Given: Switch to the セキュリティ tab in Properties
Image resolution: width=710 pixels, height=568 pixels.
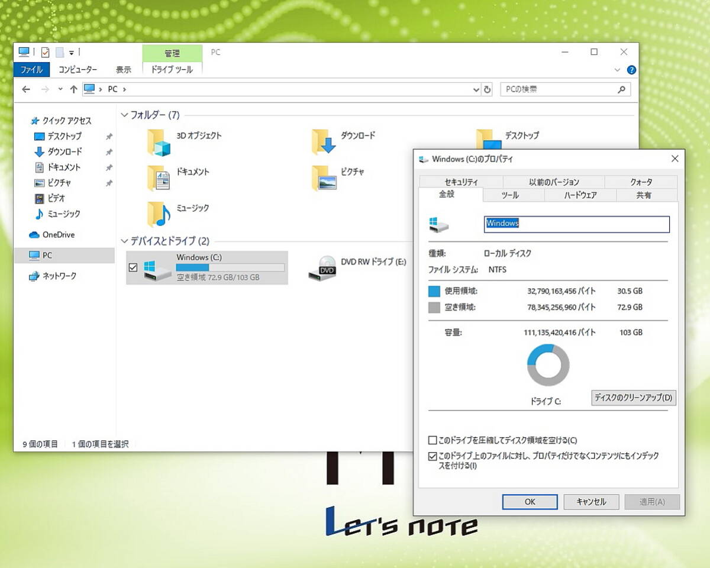Looking at the screenshot, I should point(461,182).
